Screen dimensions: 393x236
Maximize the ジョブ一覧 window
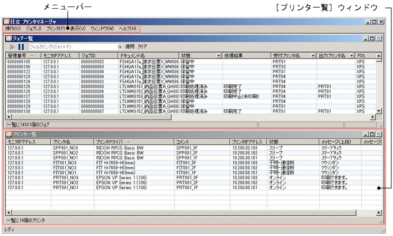[372, 38]
